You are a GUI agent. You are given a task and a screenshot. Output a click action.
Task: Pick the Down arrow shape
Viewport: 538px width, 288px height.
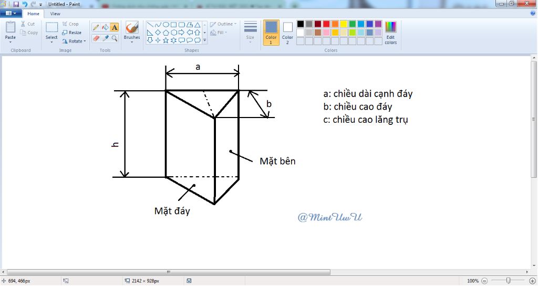pyautogui.click(x=150, y=40)
